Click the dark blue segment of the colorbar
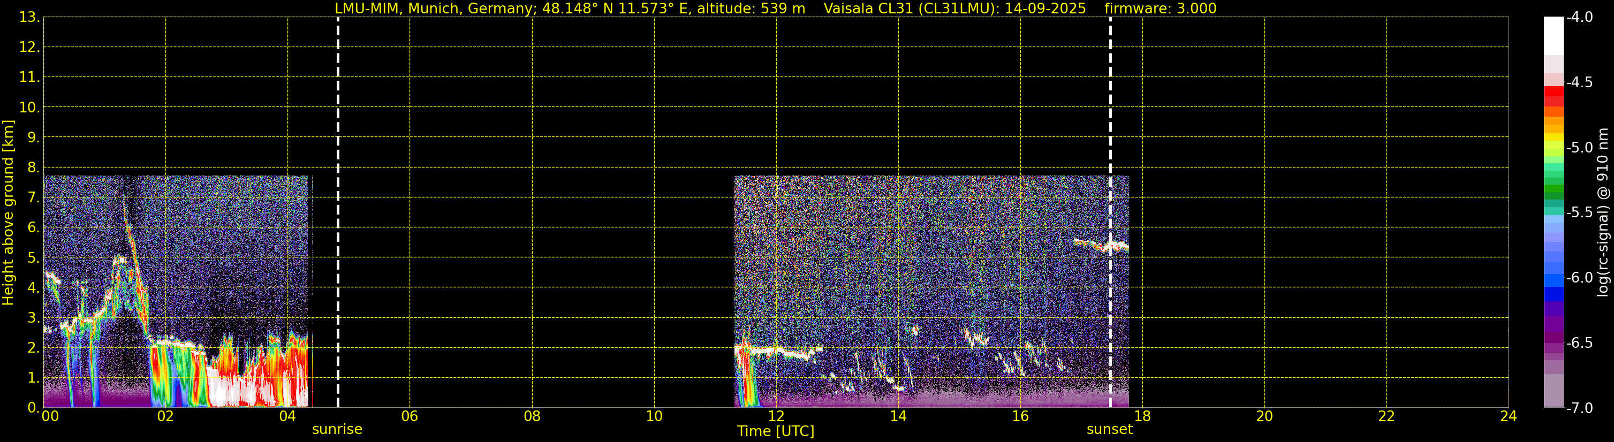Screen dimensions: 1614x442 point(1554,294)
